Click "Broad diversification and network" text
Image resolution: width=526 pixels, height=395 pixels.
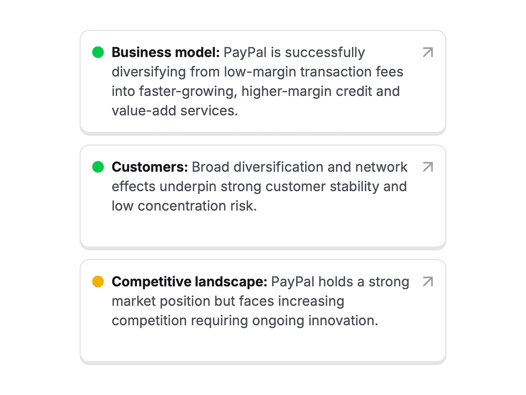[x=299, y=167]
